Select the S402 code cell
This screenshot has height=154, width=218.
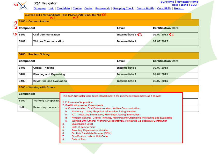click(25, 76)
